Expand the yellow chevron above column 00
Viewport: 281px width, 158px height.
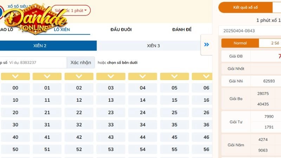pyautogui.click(x=15, y=76)
